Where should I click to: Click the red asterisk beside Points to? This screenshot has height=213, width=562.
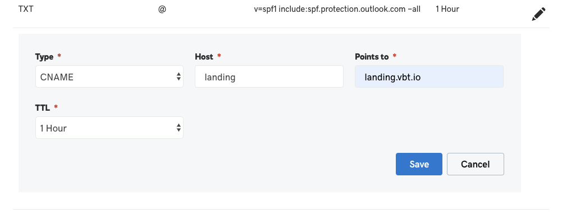[x=395, y=56]
